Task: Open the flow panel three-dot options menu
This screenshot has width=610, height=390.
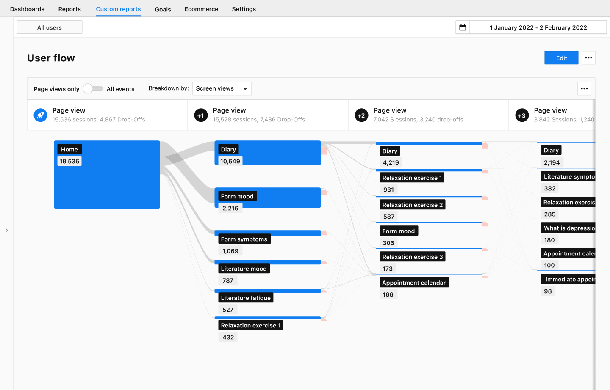Action: pyautogui.click(x=584, y=89)
